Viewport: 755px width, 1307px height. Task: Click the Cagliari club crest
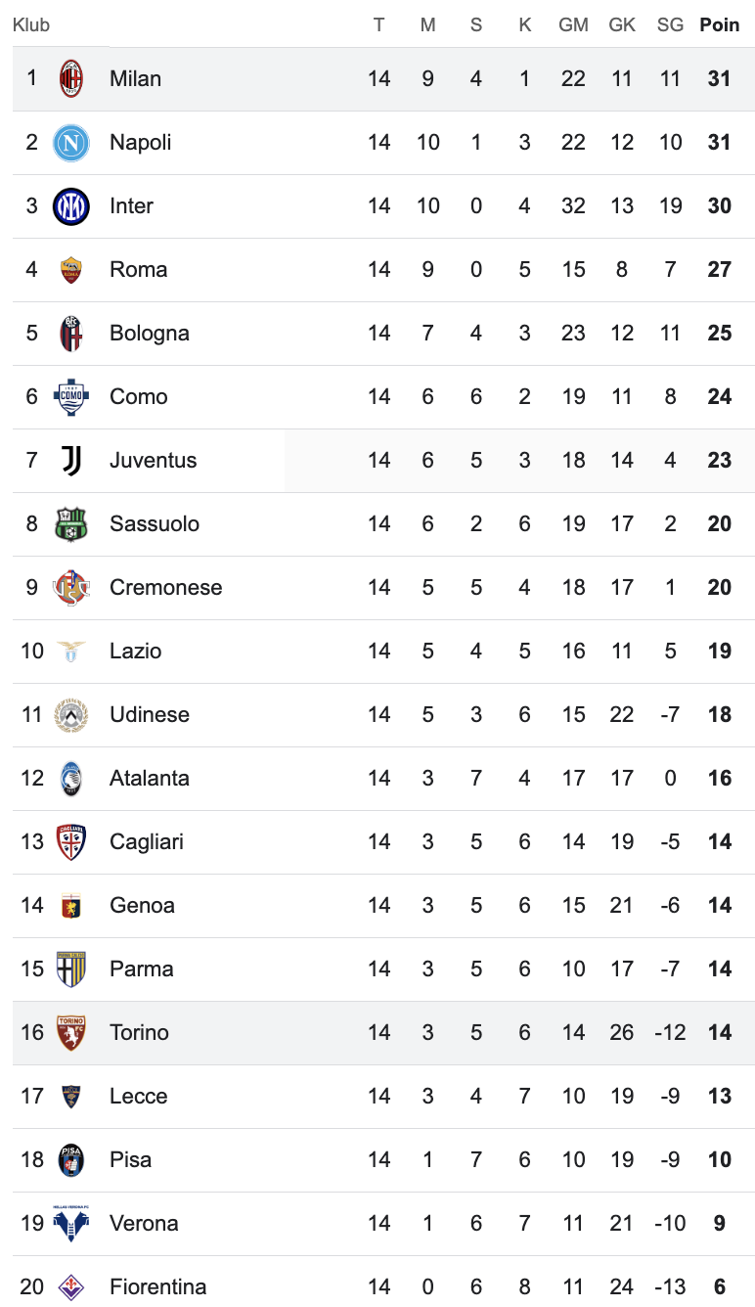[x=71, y=841]
